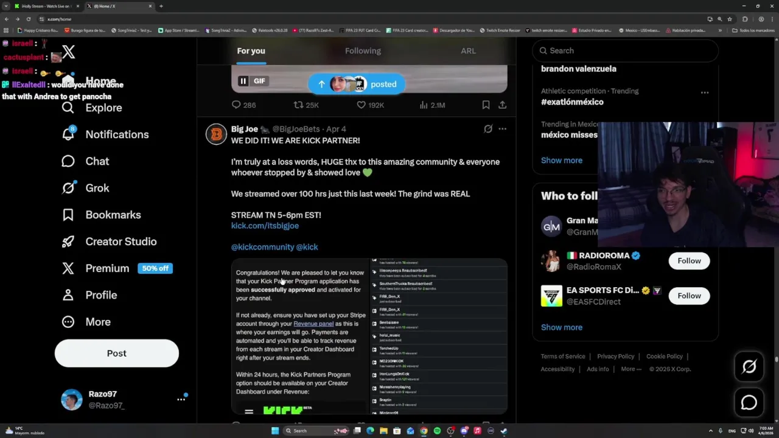Open Explore from the sidebar

coord(92,108)
